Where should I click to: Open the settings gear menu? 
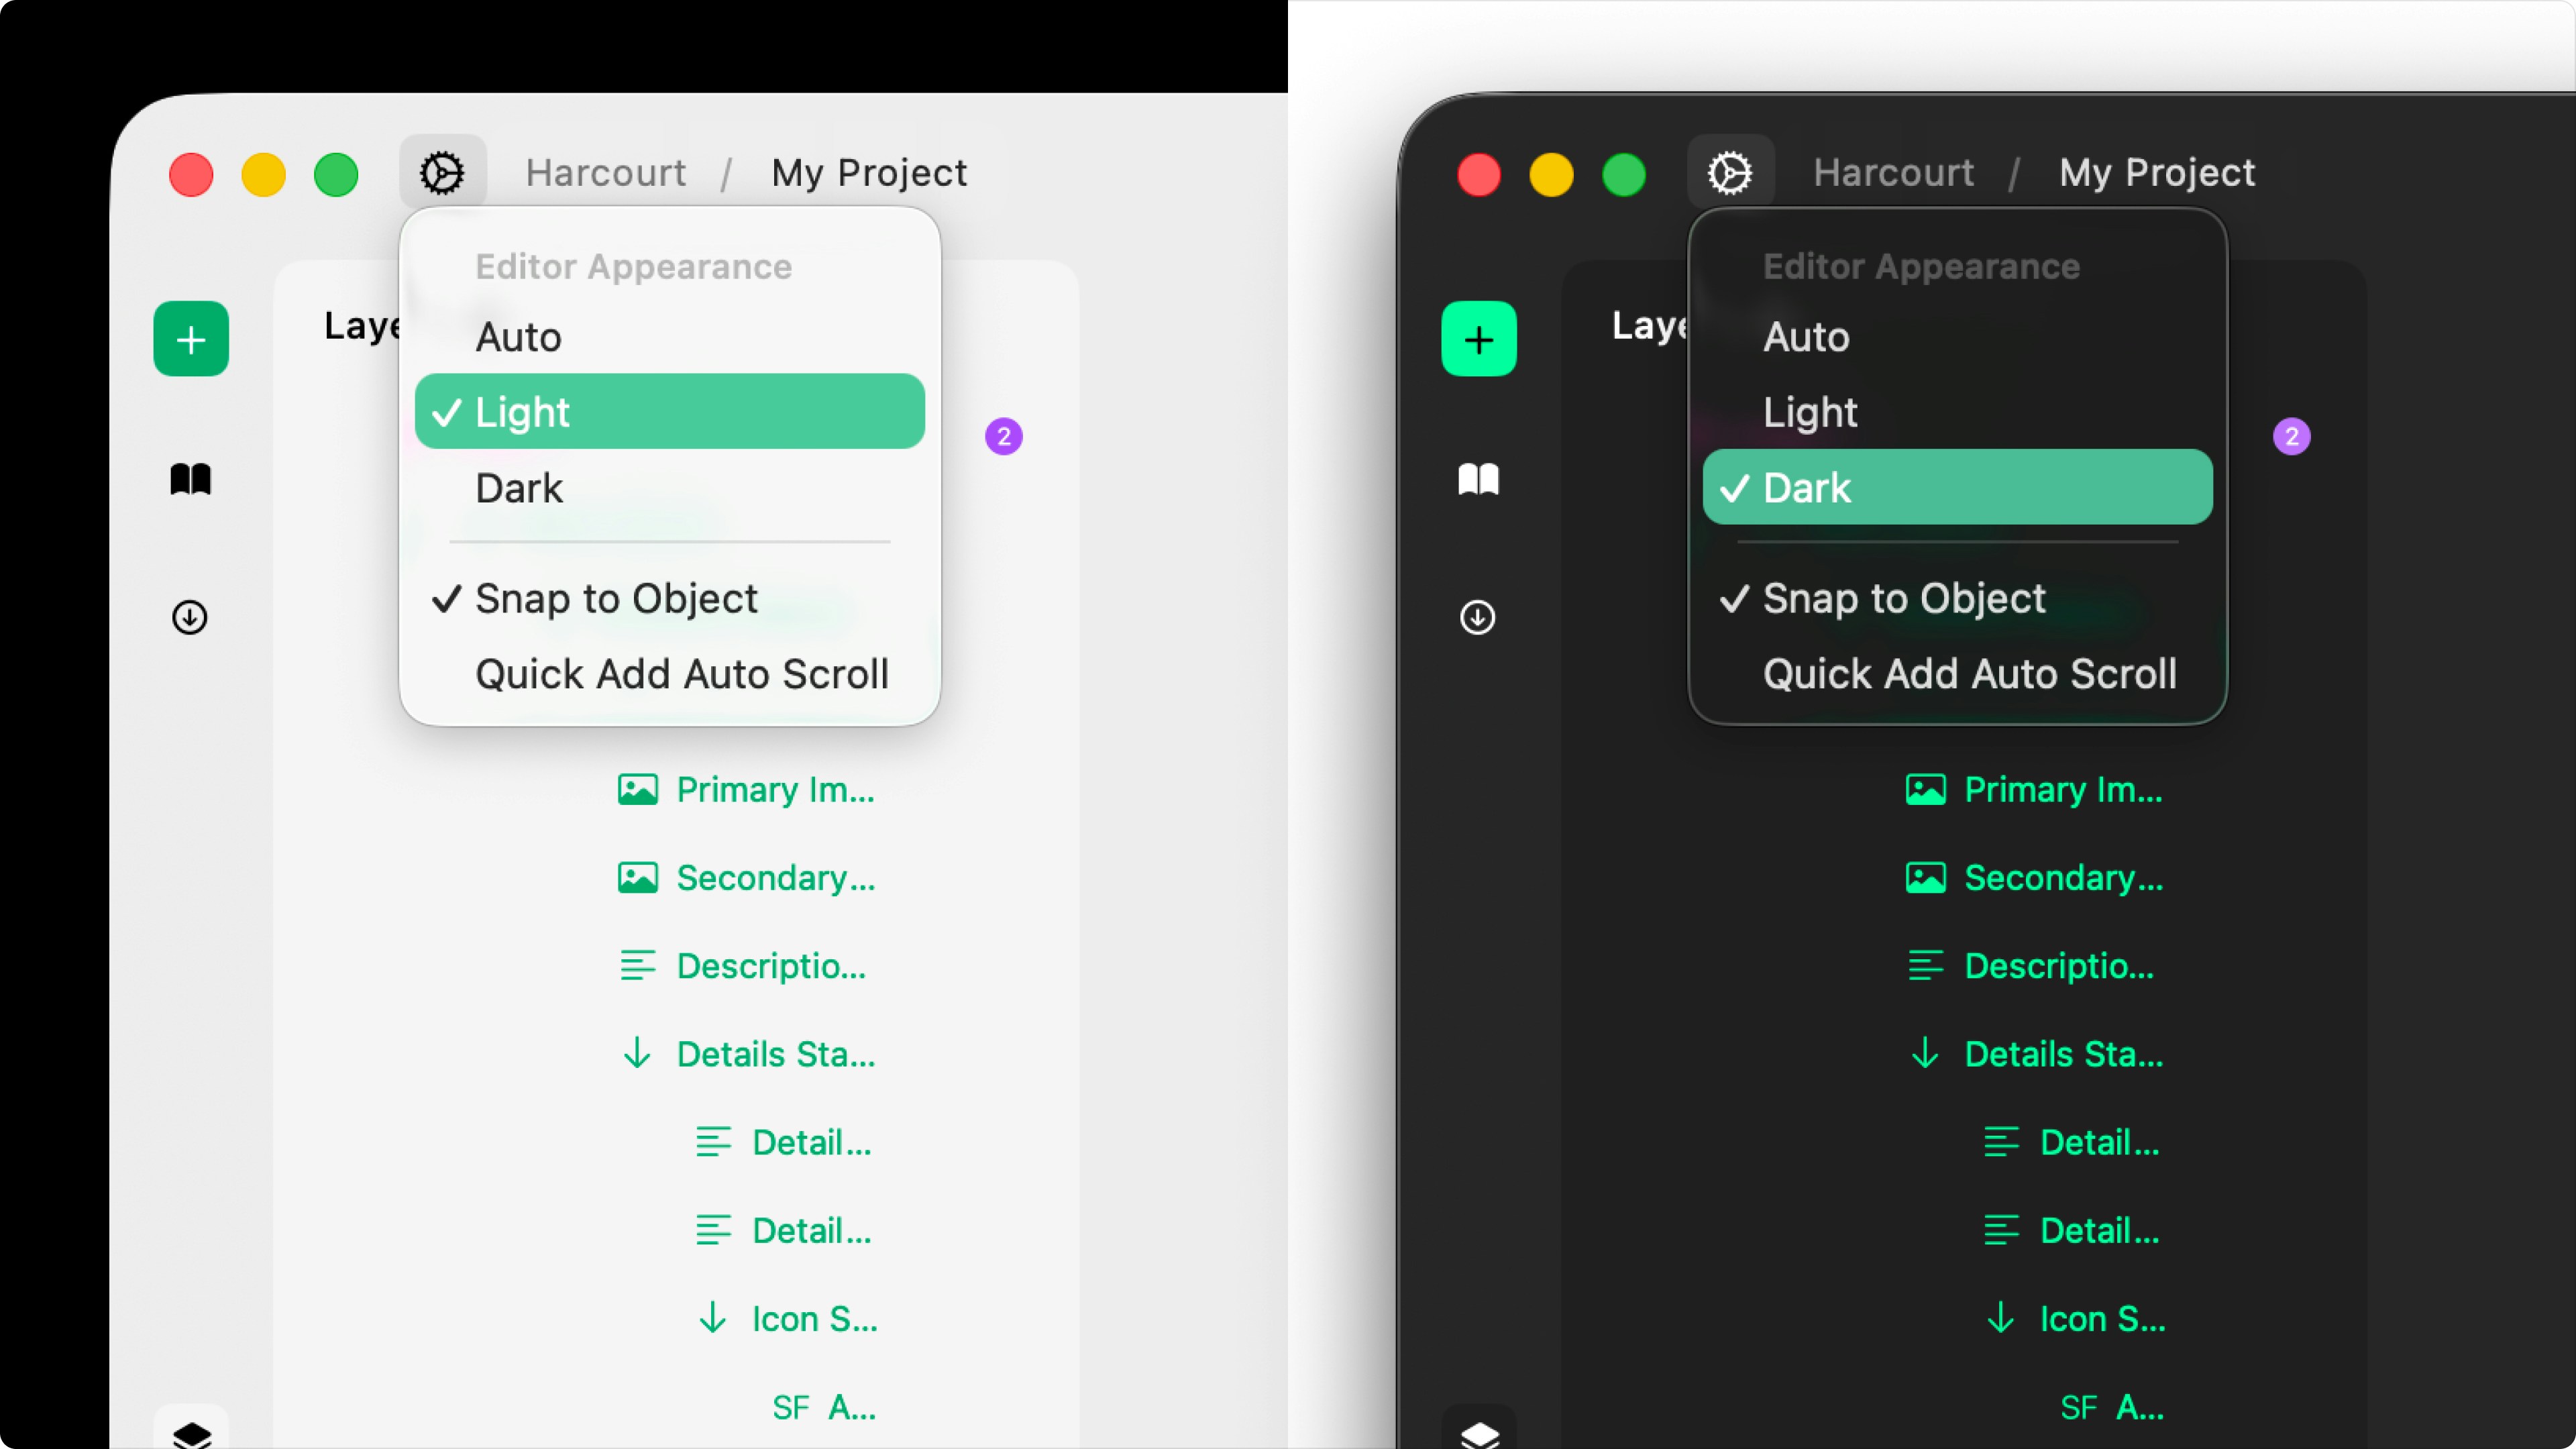point(443,171)
